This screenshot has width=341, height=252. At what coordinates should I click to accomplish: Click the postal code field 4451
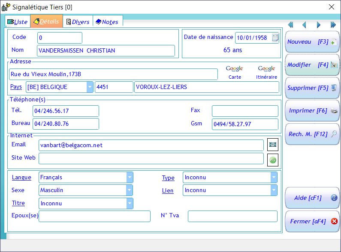pyautogui.click(x=114, y=87)
